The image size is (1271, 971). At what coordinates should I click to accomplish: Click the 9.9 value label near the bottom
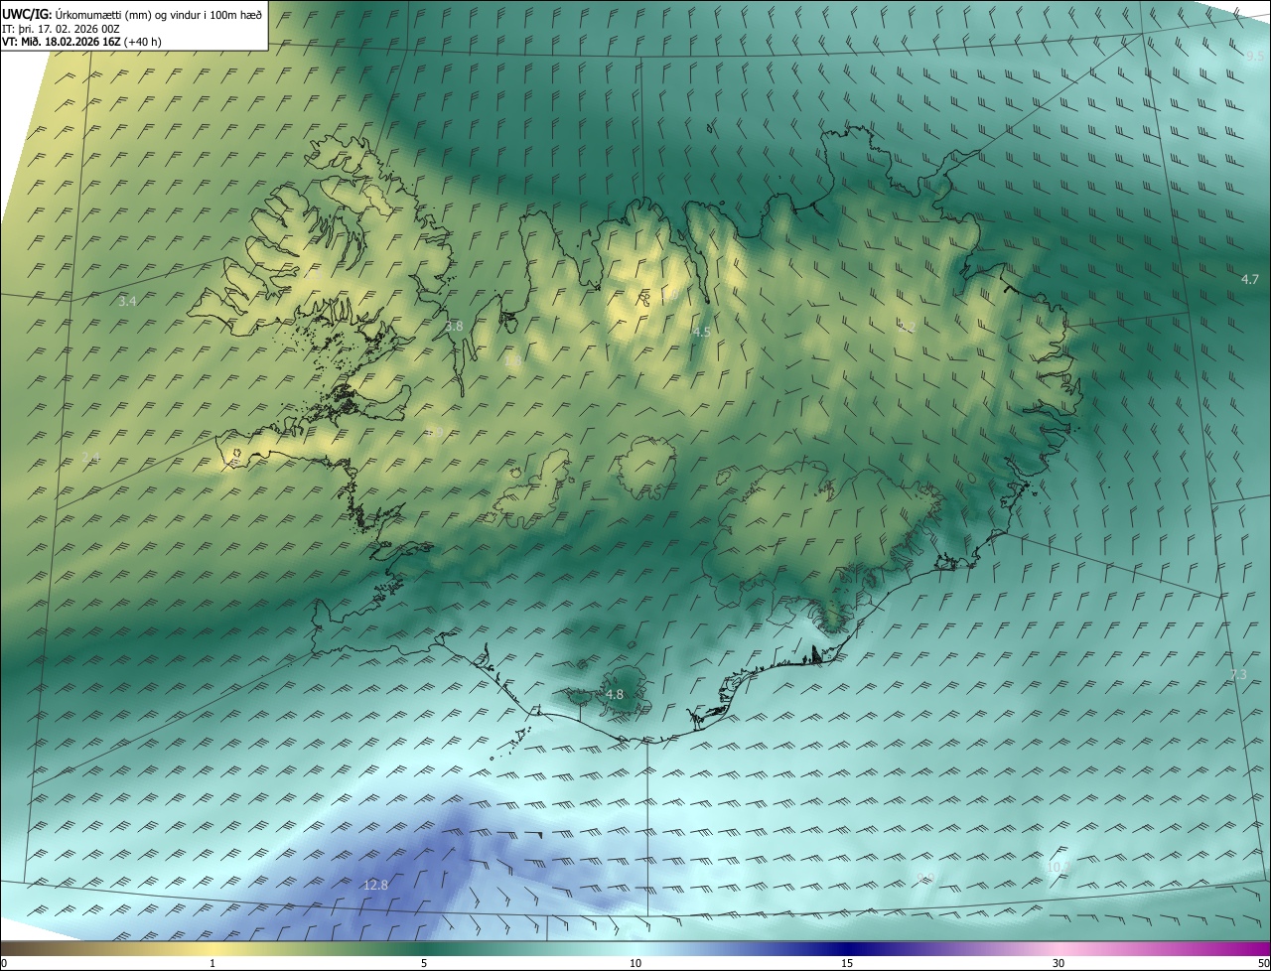[925, 877]
